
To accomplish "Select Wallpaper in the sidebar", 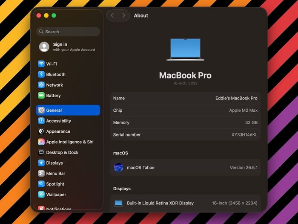I will point(68,195).
